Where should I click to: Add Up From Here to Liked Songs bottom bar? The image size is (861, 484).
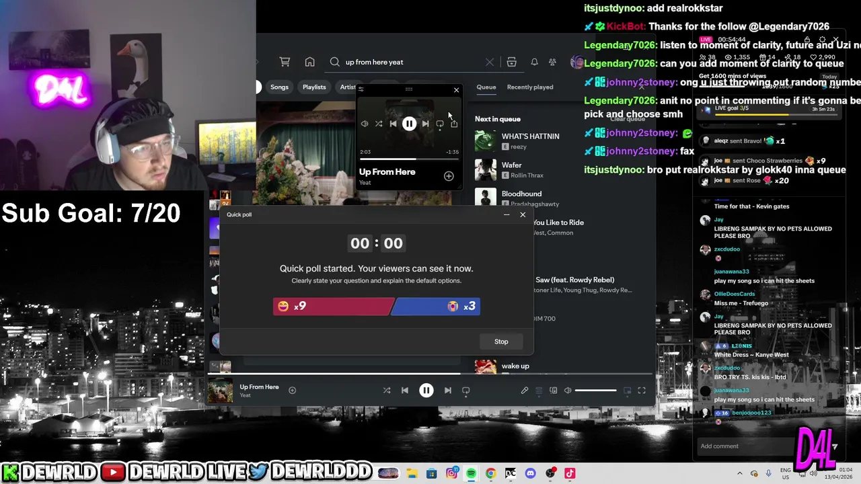coord(292,390)
